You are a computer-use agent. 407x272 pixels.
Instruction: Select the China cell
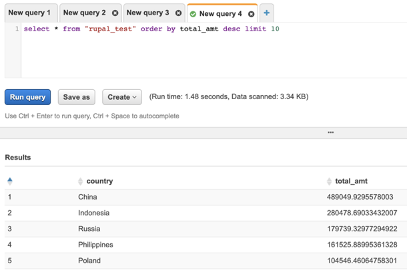pyautogui.click(x=87, y=197)
